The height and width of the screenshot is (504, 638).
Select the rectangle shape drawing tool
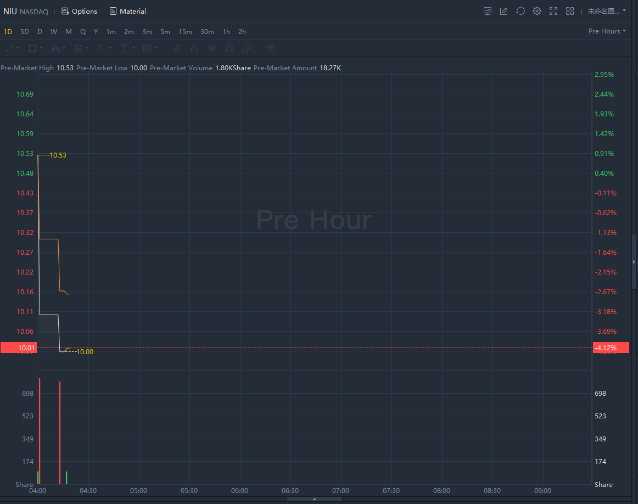tap(32, 48)
